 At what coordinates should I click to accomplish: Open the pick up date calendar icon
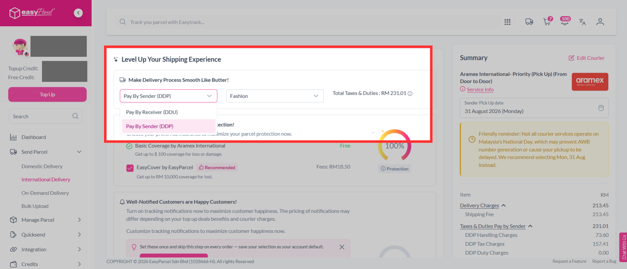[x=601, y=108]
